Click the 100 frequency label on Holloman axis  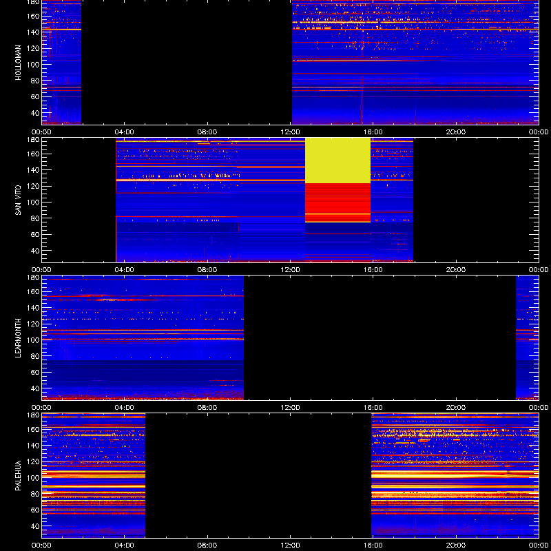click(34, 65)
